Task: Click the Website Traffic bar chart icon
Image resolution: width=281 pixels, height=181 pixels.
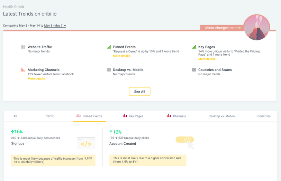Action: pos(23,47)
